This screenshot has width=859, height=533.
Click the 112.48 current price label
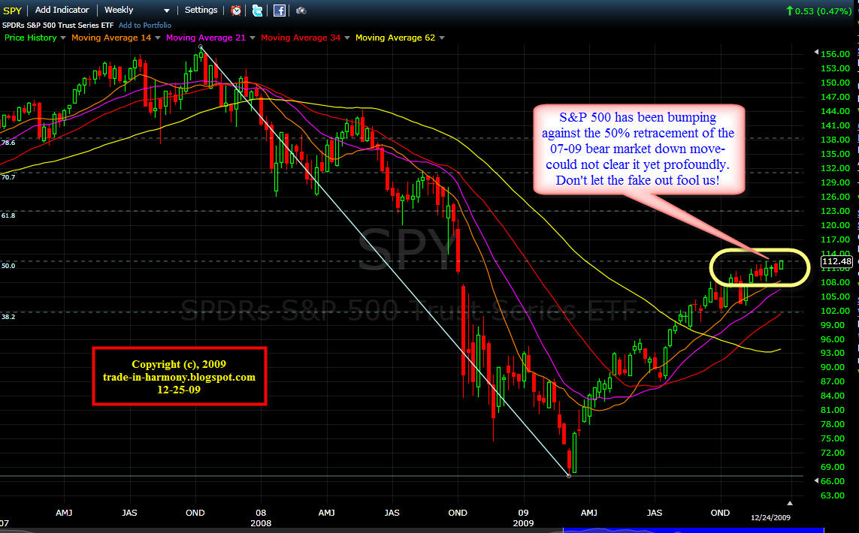[836, 261]
